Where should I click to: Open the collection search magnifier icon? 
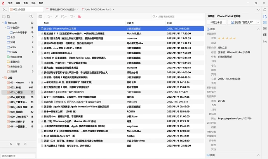31,17
